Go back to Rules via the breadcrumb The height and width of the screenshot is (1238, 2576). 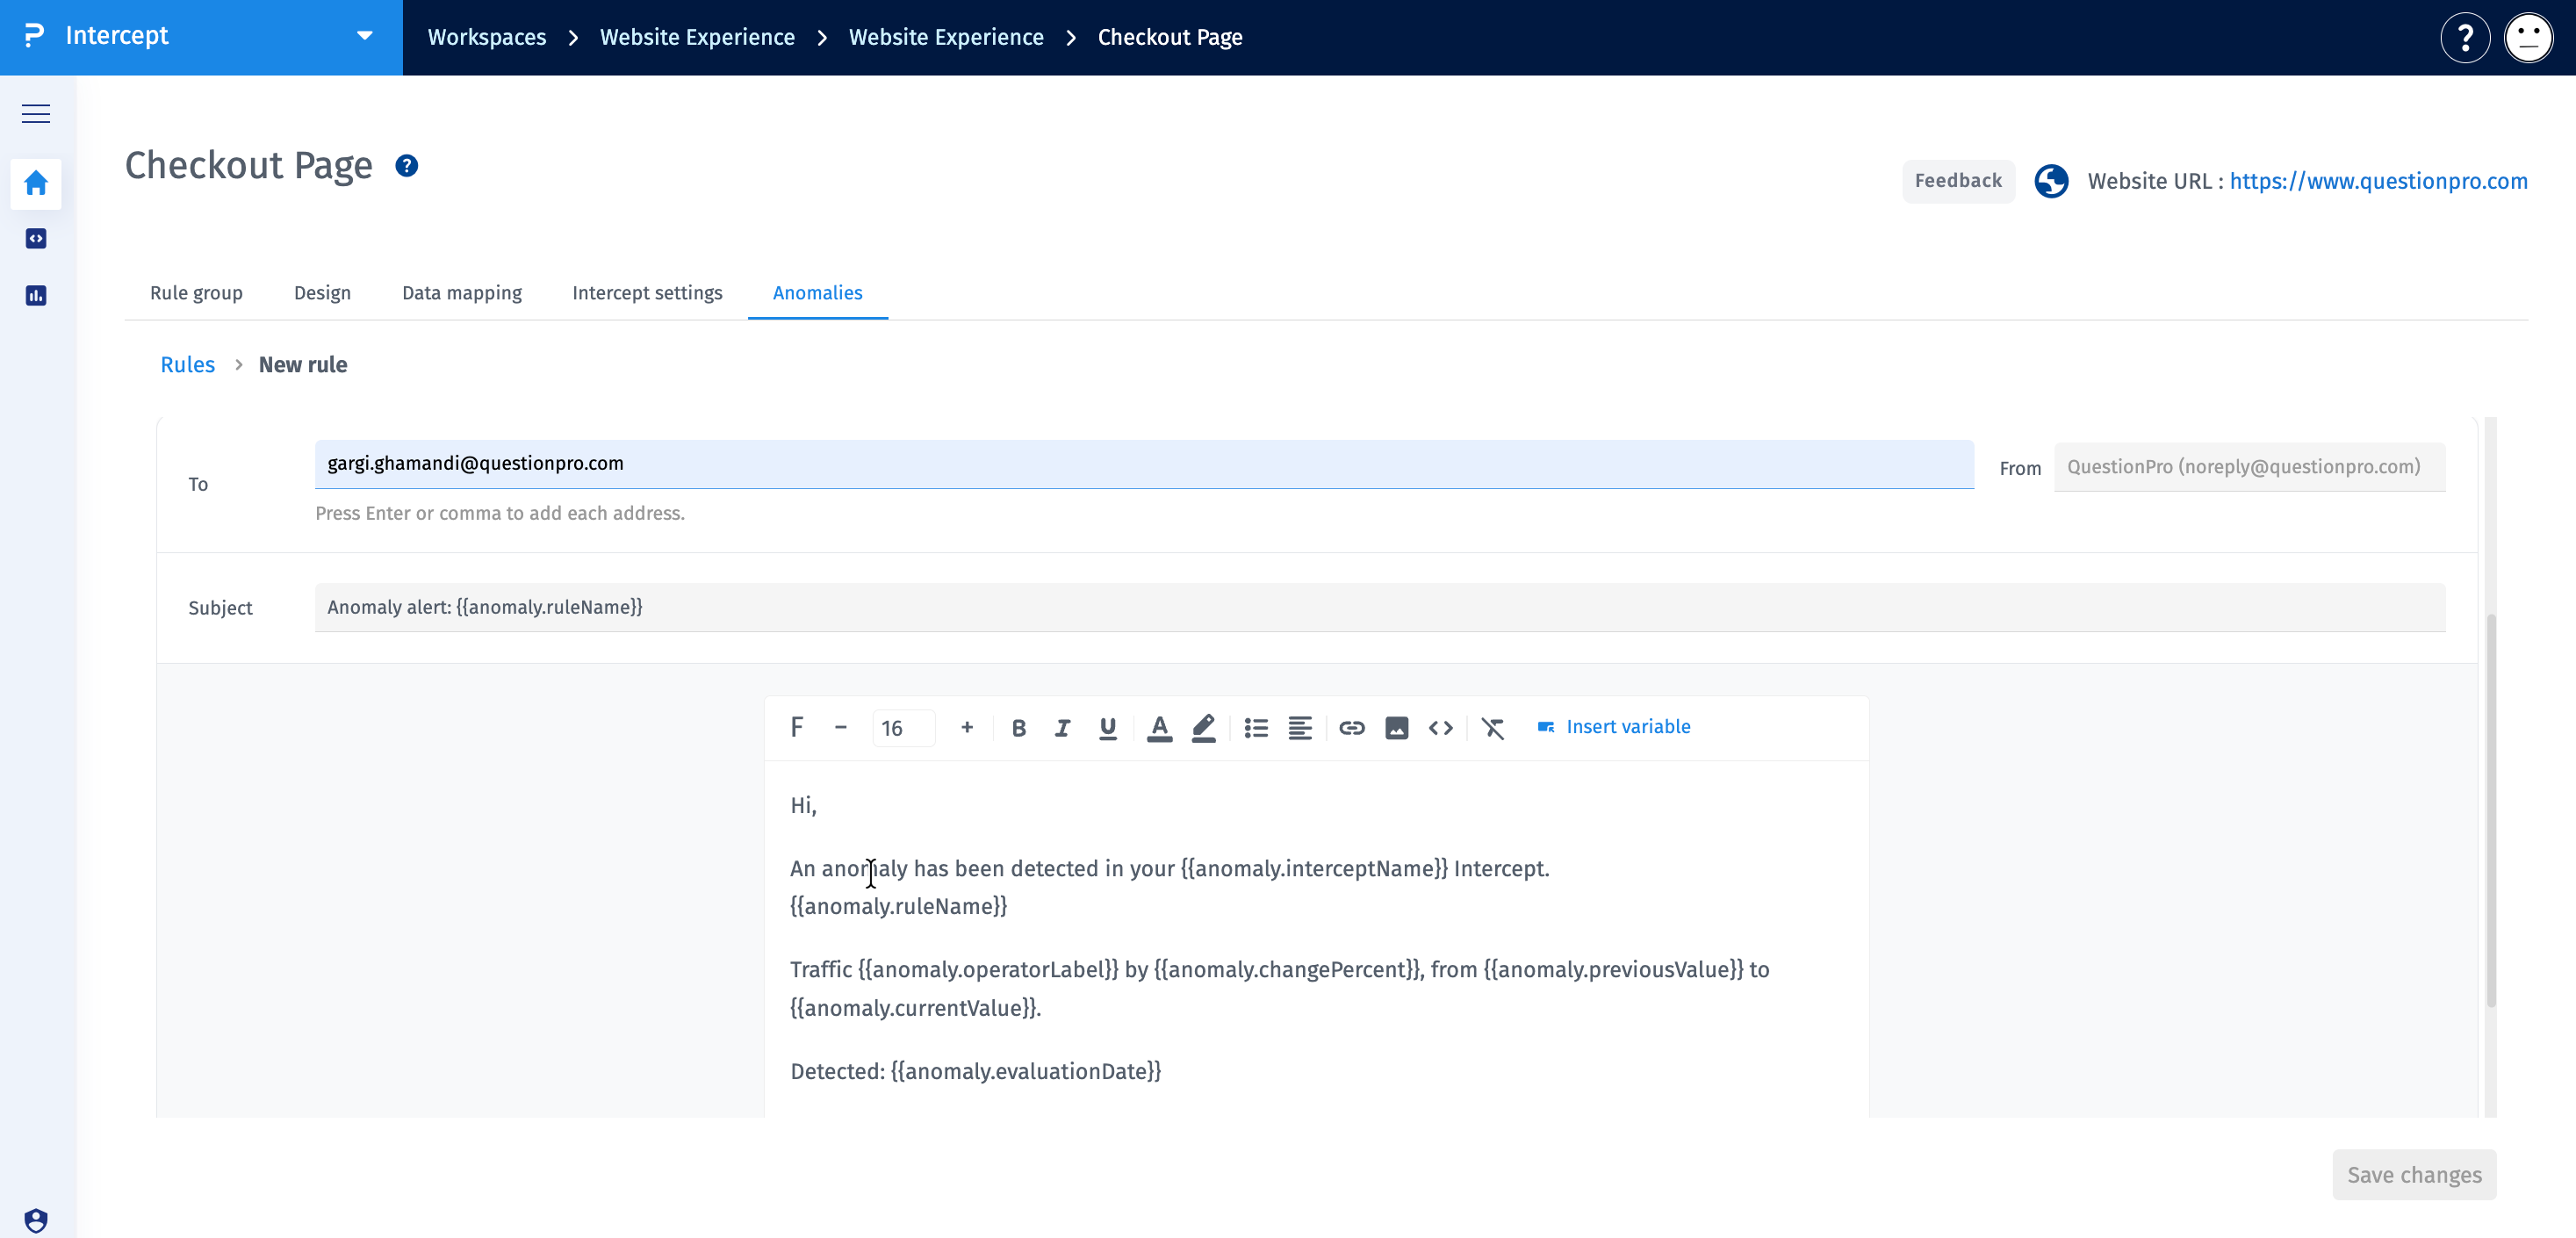coord(187,365)
